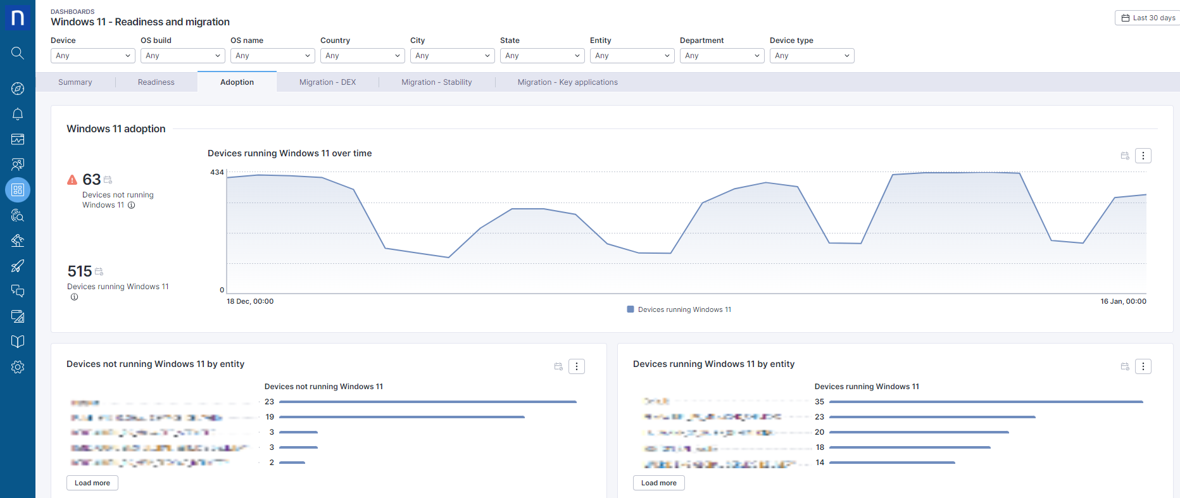Click the 515 devices running value
The image size is (1180, 498).
80,271
